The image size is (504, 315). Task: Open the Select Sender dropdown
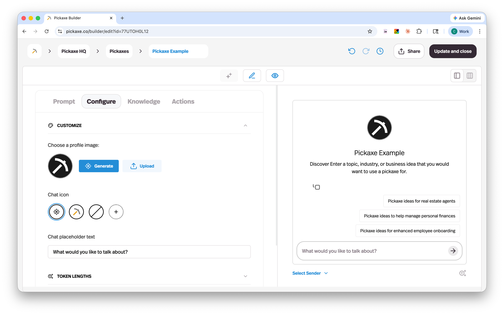tap(310, 273)
